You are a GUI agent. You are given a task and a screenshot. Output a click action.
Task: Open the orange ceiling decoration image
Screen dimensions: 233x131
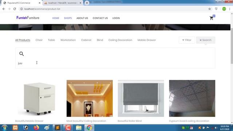point(90,98)
